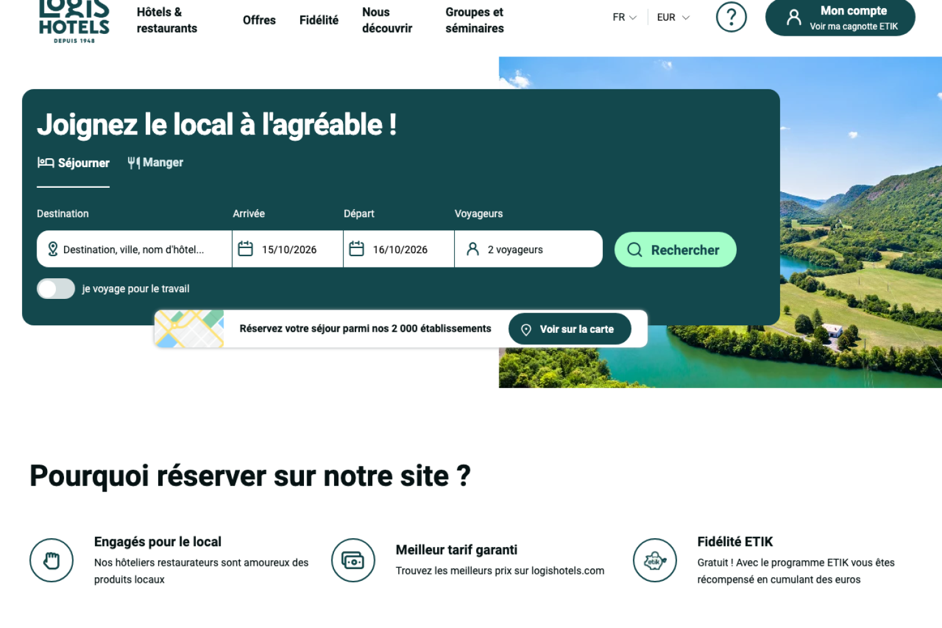Open the EUR currency dropdown
Viewport: 942px width, 628px height.
[673, 18]
